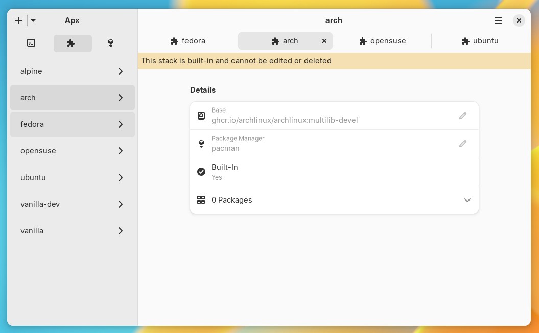539x333 pixels.
Task: Click the Built-In Yes row
Action: point(334,172)
